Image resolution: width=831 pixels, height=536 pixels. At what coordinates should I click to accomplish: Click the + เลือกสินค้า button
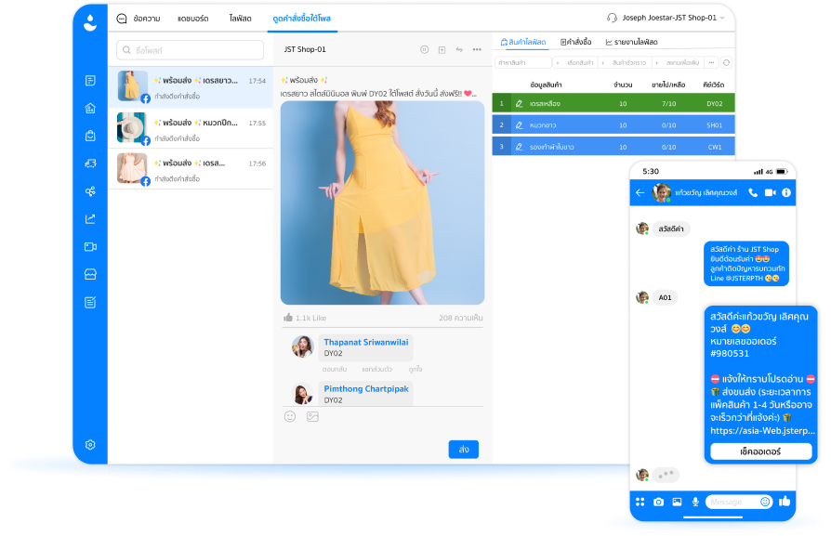click(574, 62)
